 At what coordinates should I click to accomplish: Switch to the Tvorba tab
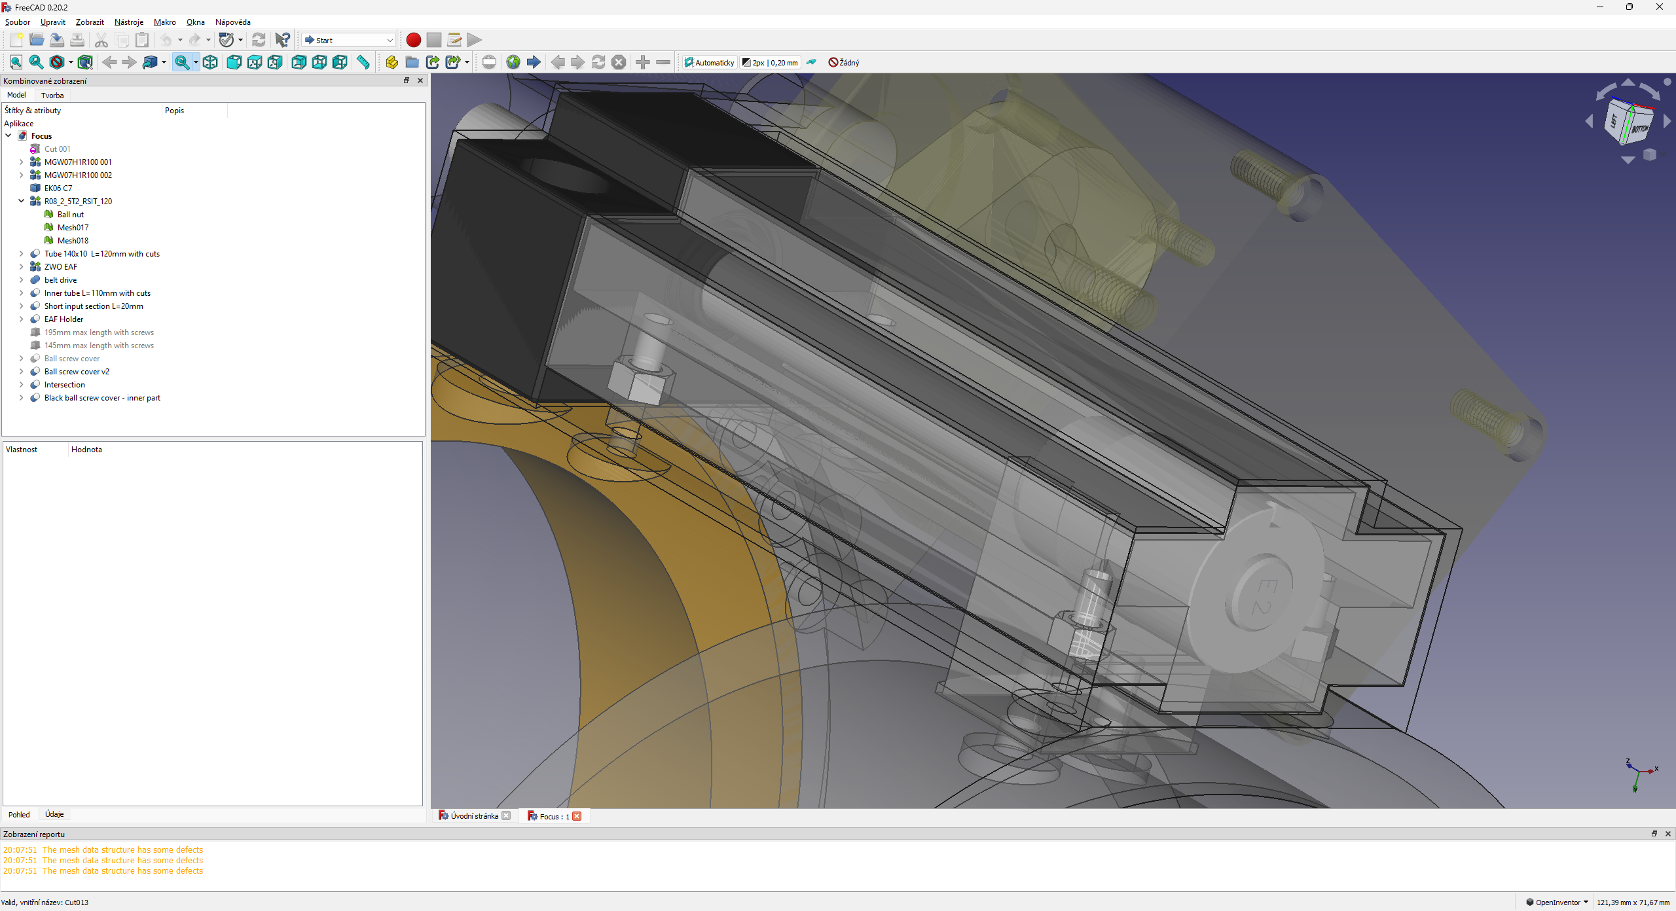pos(52,95)
